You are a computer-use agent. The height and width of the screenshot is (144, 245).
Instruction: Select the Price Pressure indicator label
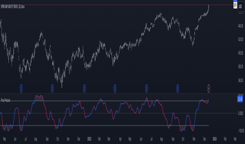click(6, 100)
